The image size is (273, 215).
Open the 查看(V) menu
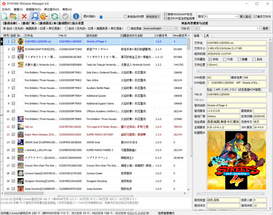[x=18, y=9]
